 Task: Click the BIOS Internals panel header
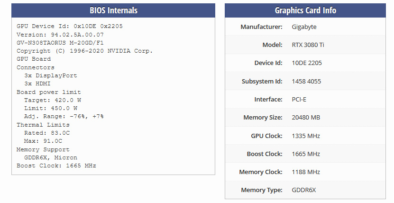(x=113, y=10)
